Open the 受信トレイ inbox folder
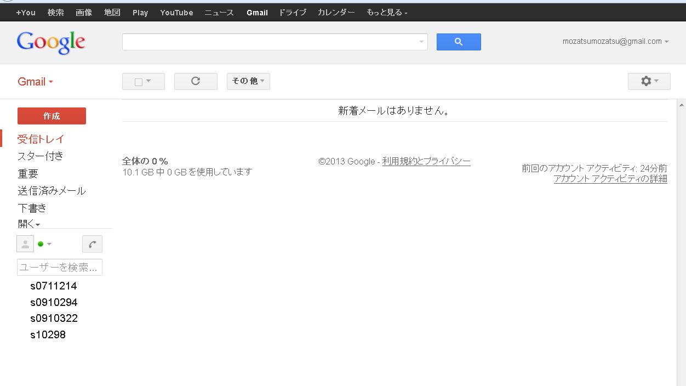 [41, 139]
